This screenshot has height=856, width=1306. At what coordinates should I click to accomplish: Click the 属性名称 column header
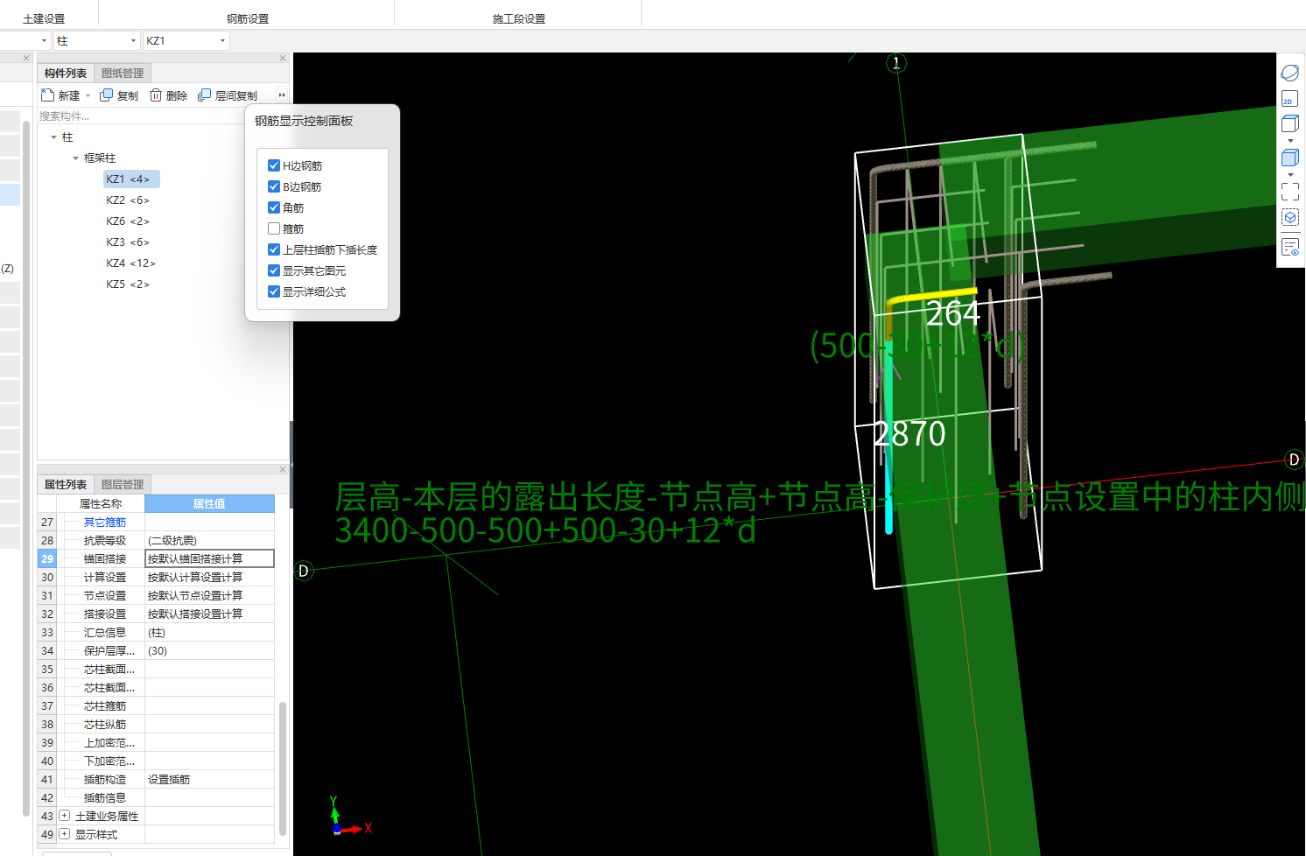click(x=101, y=503)
